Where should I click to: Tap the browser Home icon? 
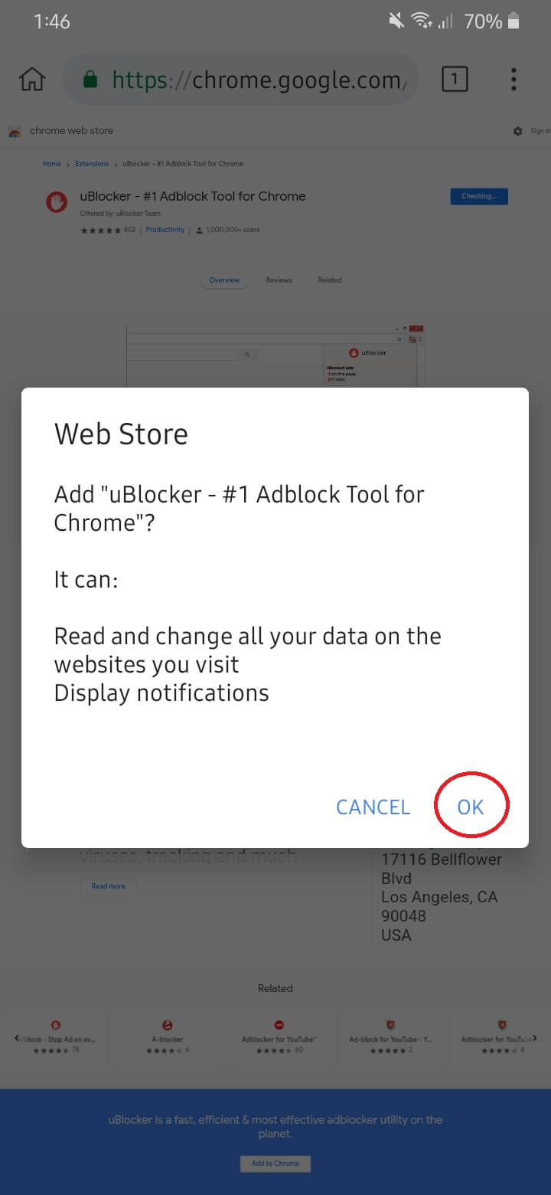pos(32,79)
